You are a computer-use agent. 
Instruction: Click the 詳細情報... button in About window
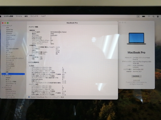coord(136,76)
